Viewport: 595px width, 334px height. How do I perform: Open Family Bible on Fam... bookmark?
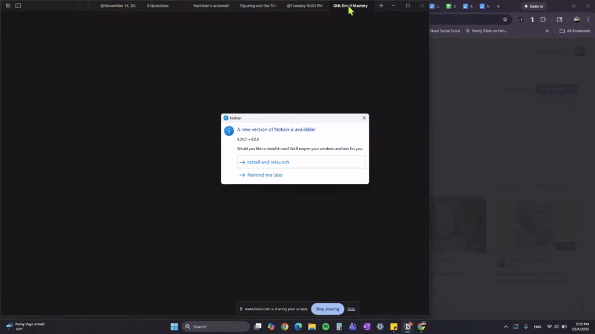click(x=486, y=31)
